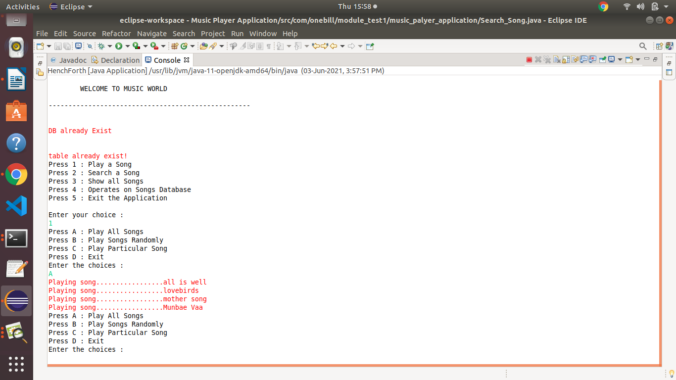Expand Open Console dropdown arrow
676x380 pixels.
pyautogui.click(x=638, y=60)
